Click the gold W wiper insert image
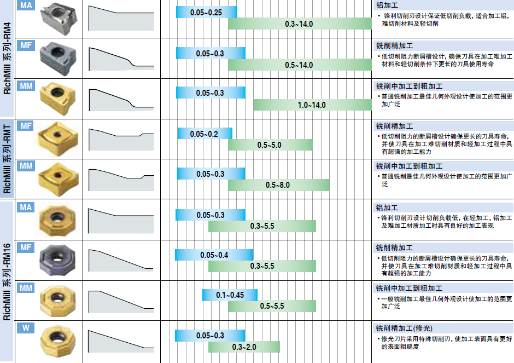This screenshot has width=514, height=363. point(57,341)
